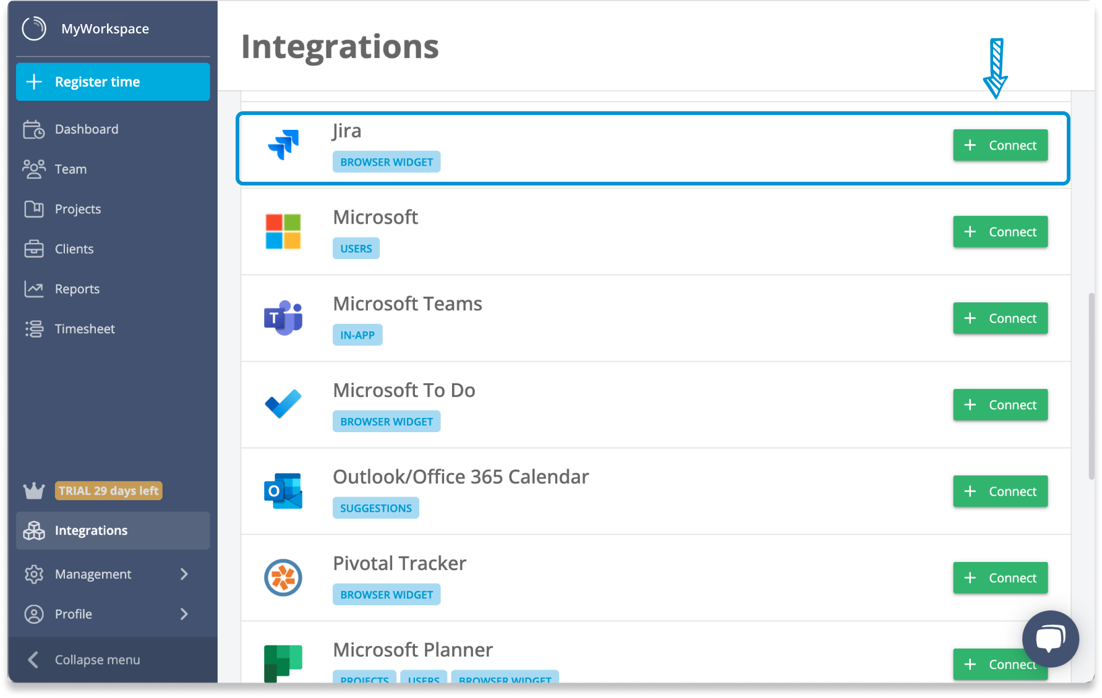Click the Dashboard calendar icon
This screenshot has height=698, width=1102.
coord(34,129)
